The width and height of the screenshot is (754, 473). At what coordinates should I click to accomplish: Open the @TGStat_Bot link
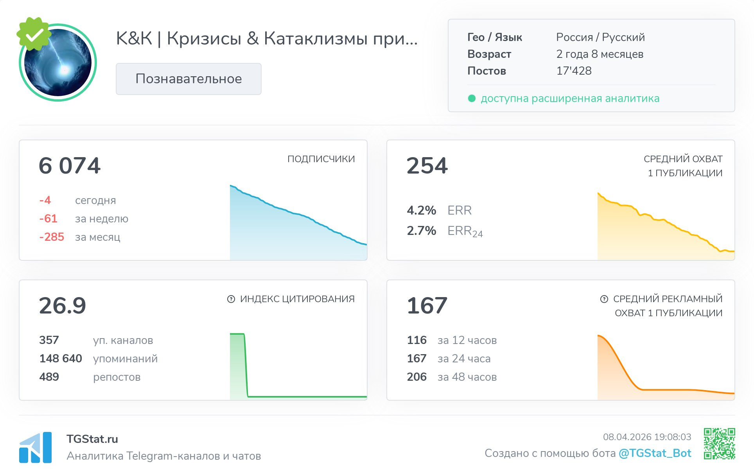click(655, 453)
